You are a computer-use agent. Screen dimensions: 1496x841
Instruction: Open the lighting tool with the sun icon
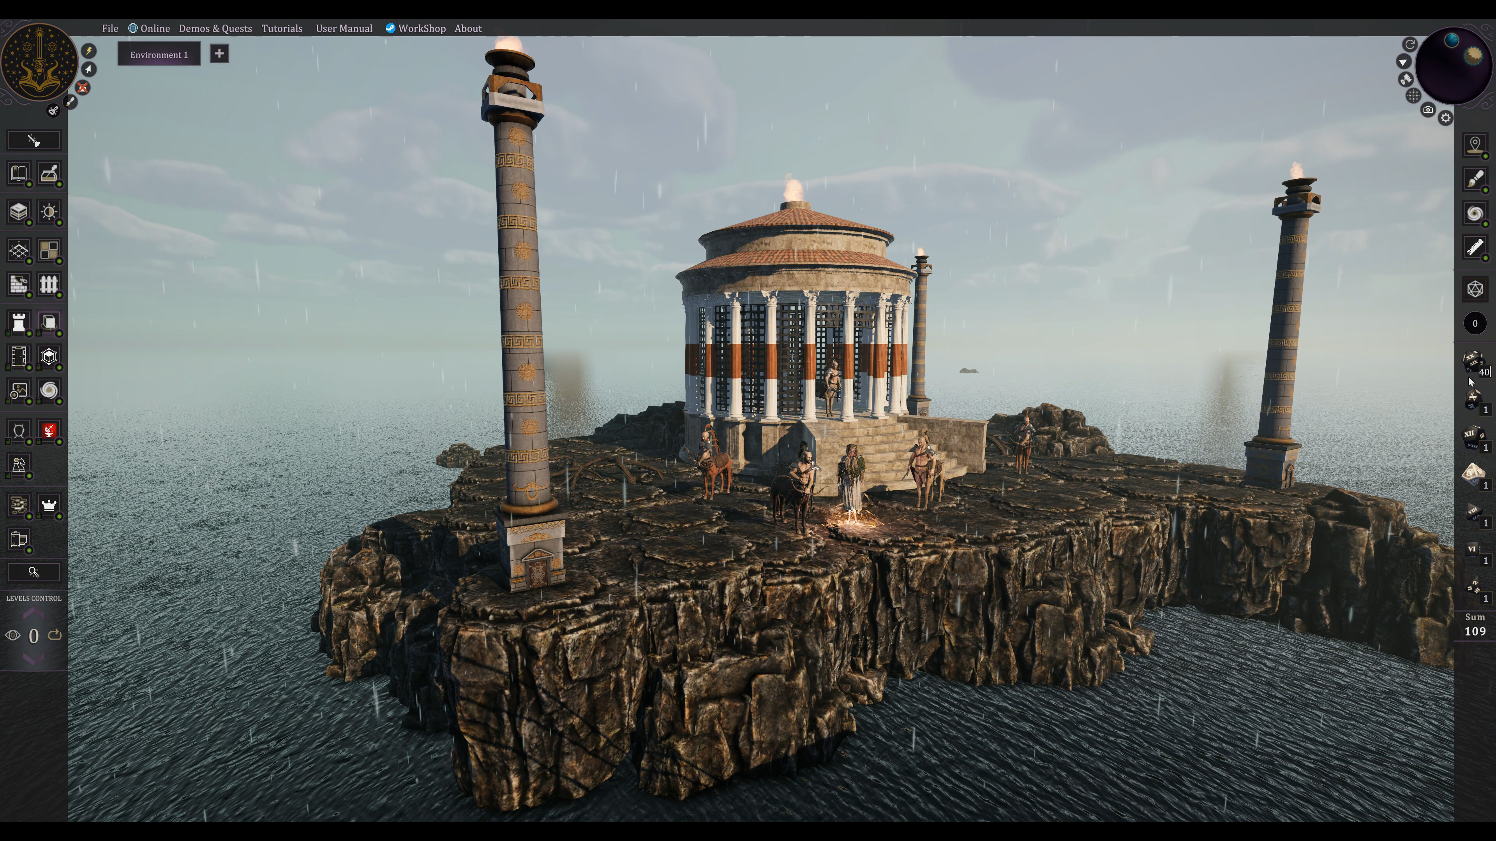pos(49,212)
